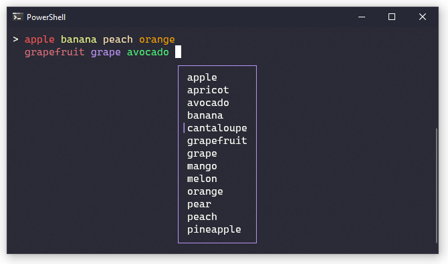The height and width of the screenshot is (264, 448).
Task: Select peach from the popup list
Action: point(202,217)
